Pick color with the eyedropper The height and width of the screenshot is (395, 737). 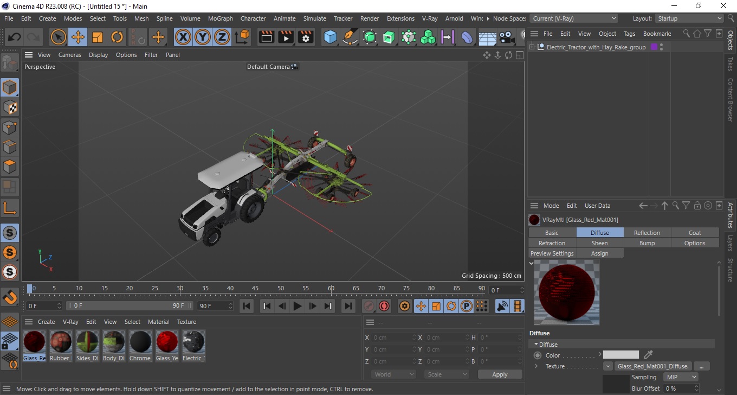(x=648, y=355)
